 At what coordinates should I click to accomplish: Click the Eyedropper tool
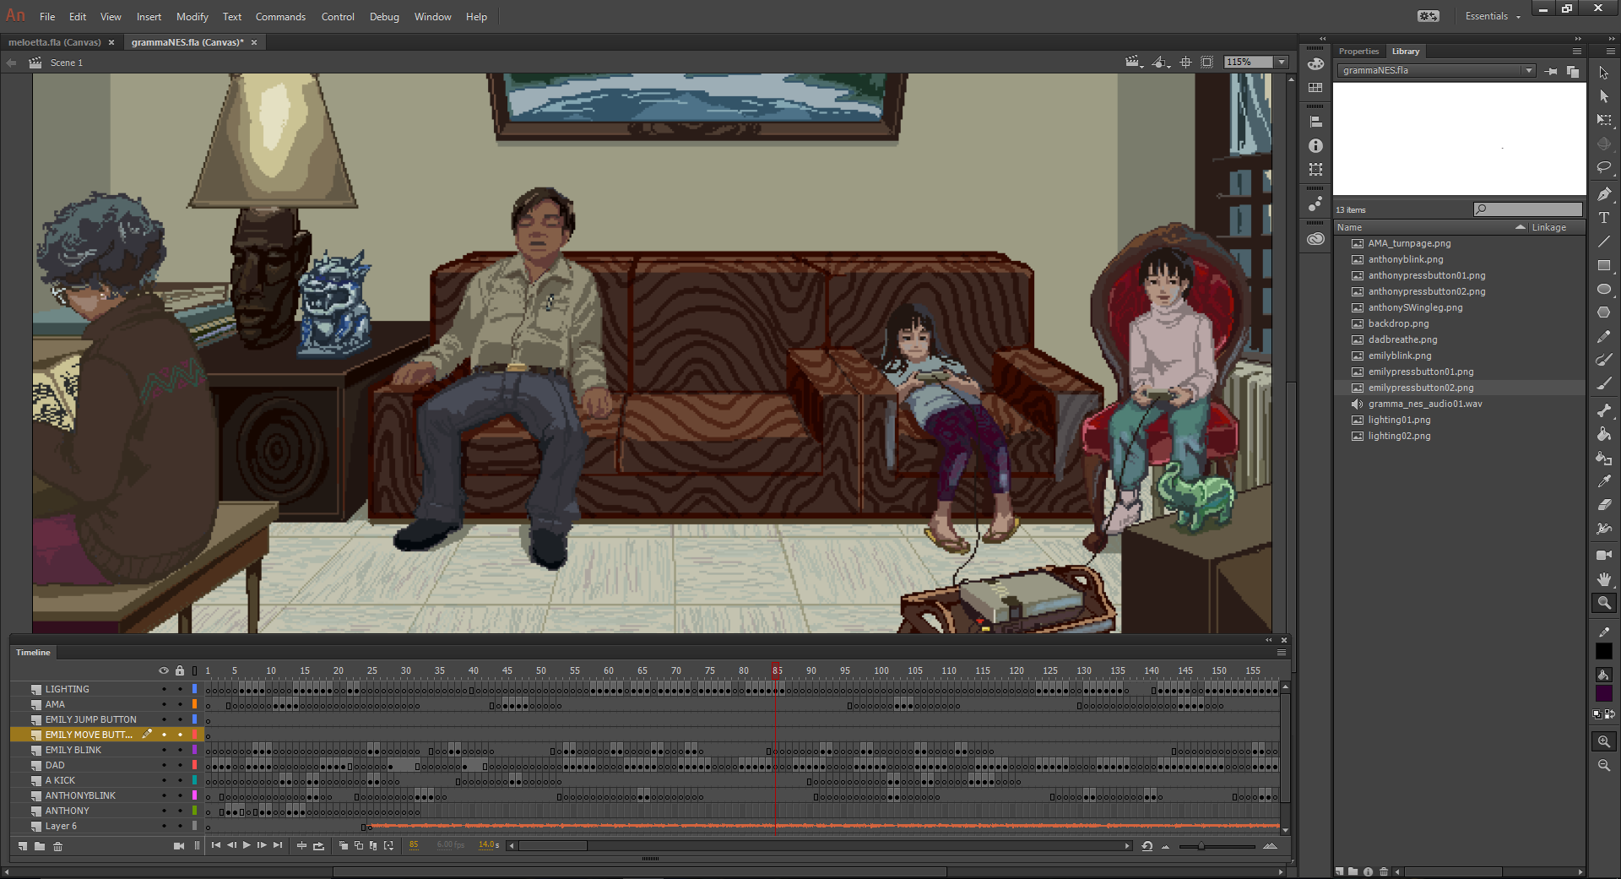(x=1604, y=481)
